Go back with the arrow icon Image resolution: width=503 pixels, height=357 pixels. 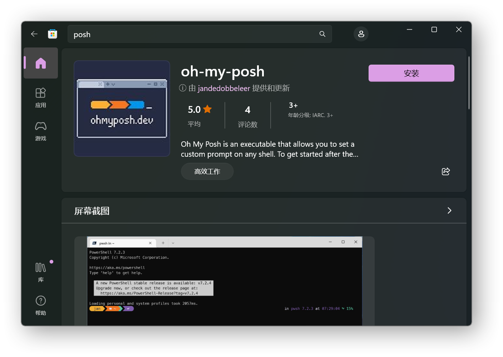[x=34, y=34]
